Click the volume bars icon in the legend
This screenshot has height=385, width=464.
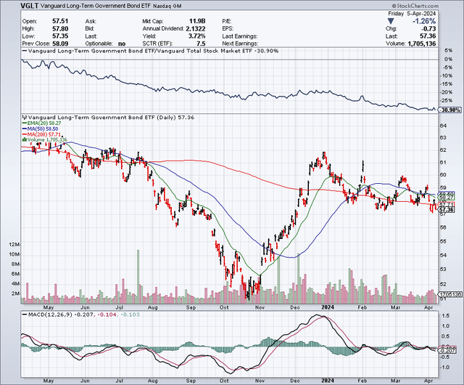[24, 139]
